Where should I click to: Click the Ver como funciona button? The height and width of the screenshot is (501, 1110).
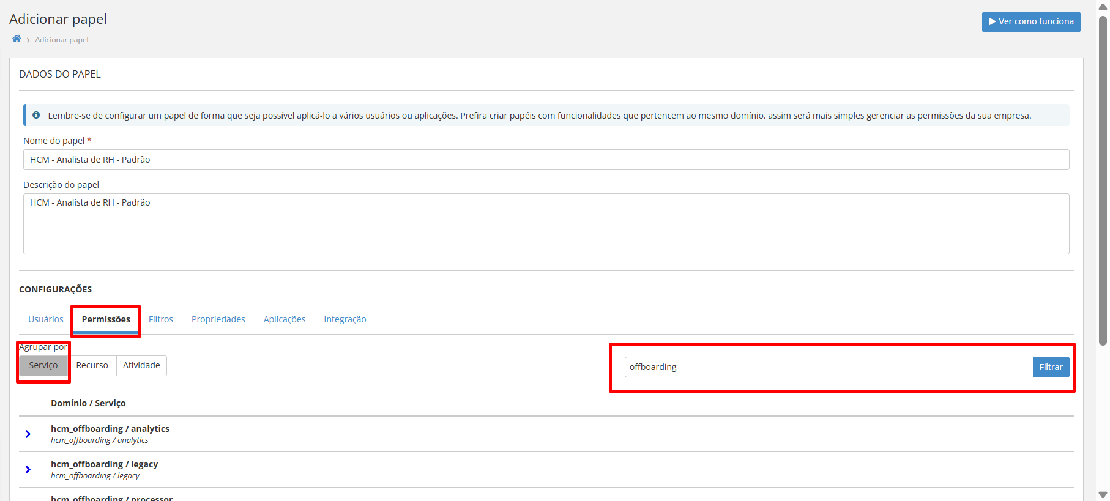point(1031,21)
